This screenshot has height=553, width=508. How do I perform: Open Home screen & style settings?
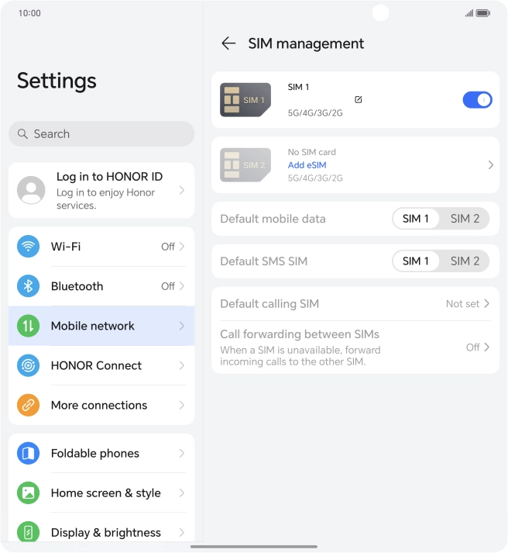coord(101,493)
